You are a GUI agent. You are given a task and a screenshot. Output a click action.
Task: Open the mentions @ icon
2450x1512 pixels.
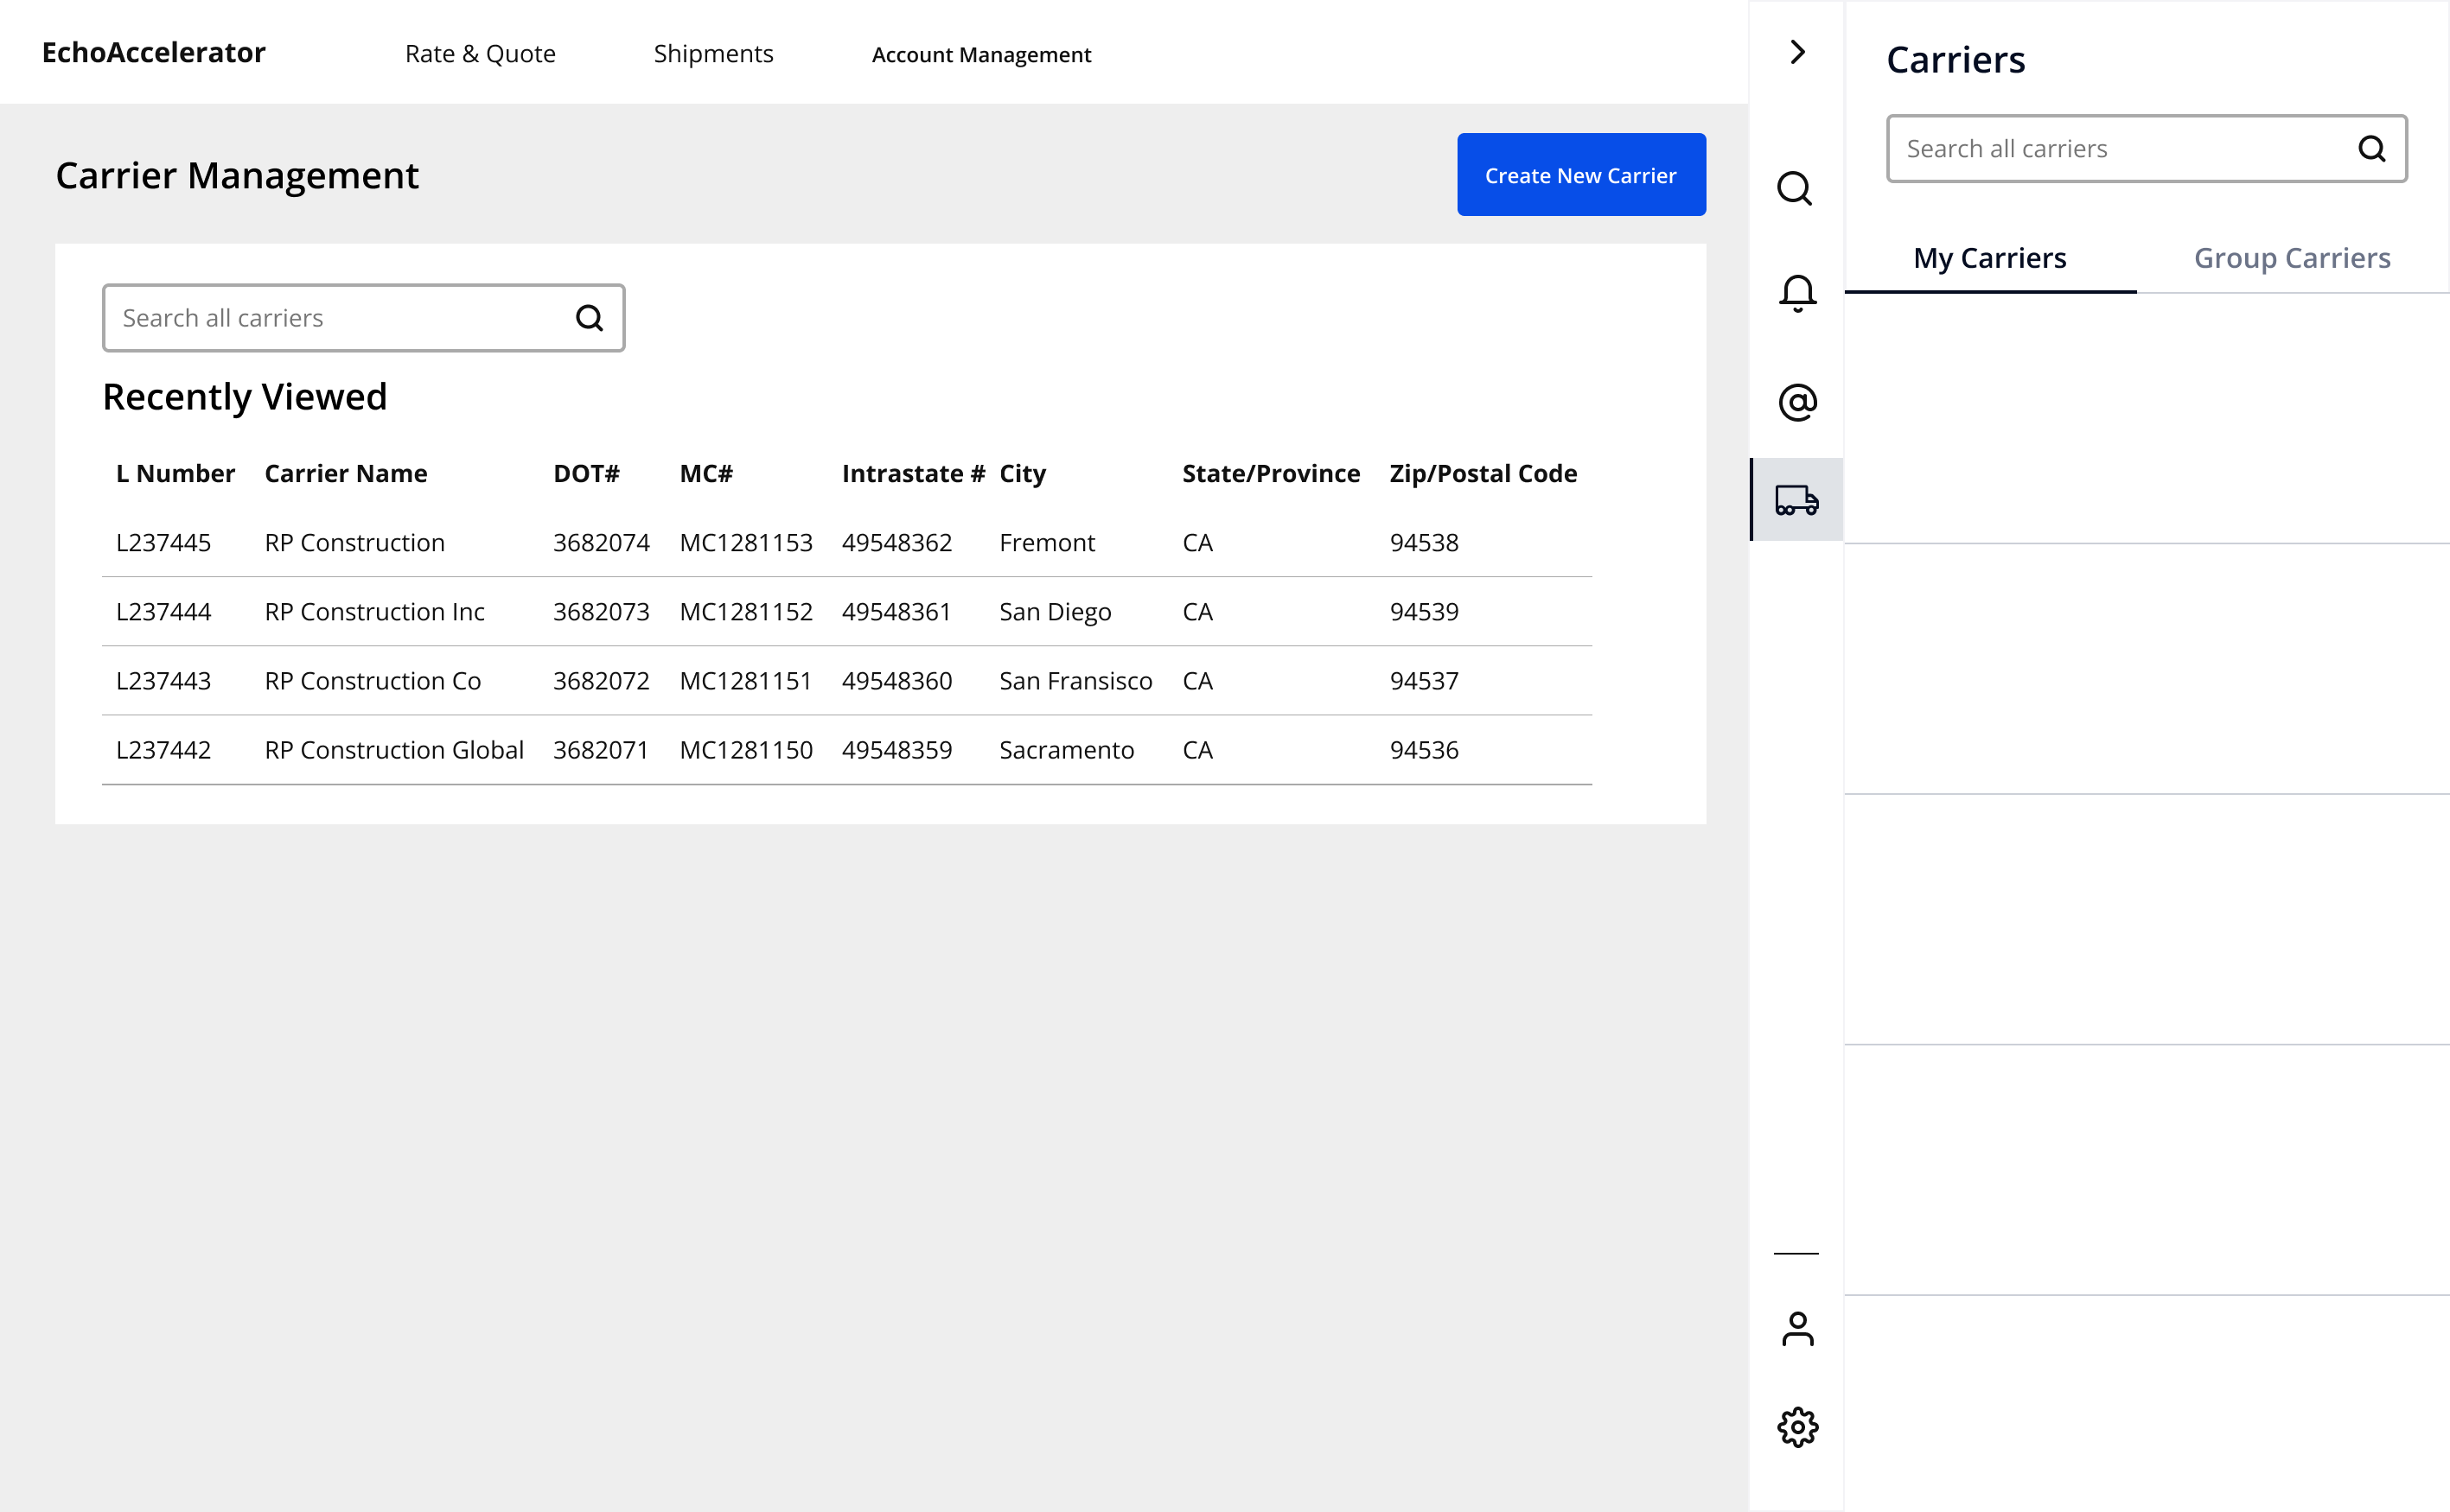[x=1796, y=402]
